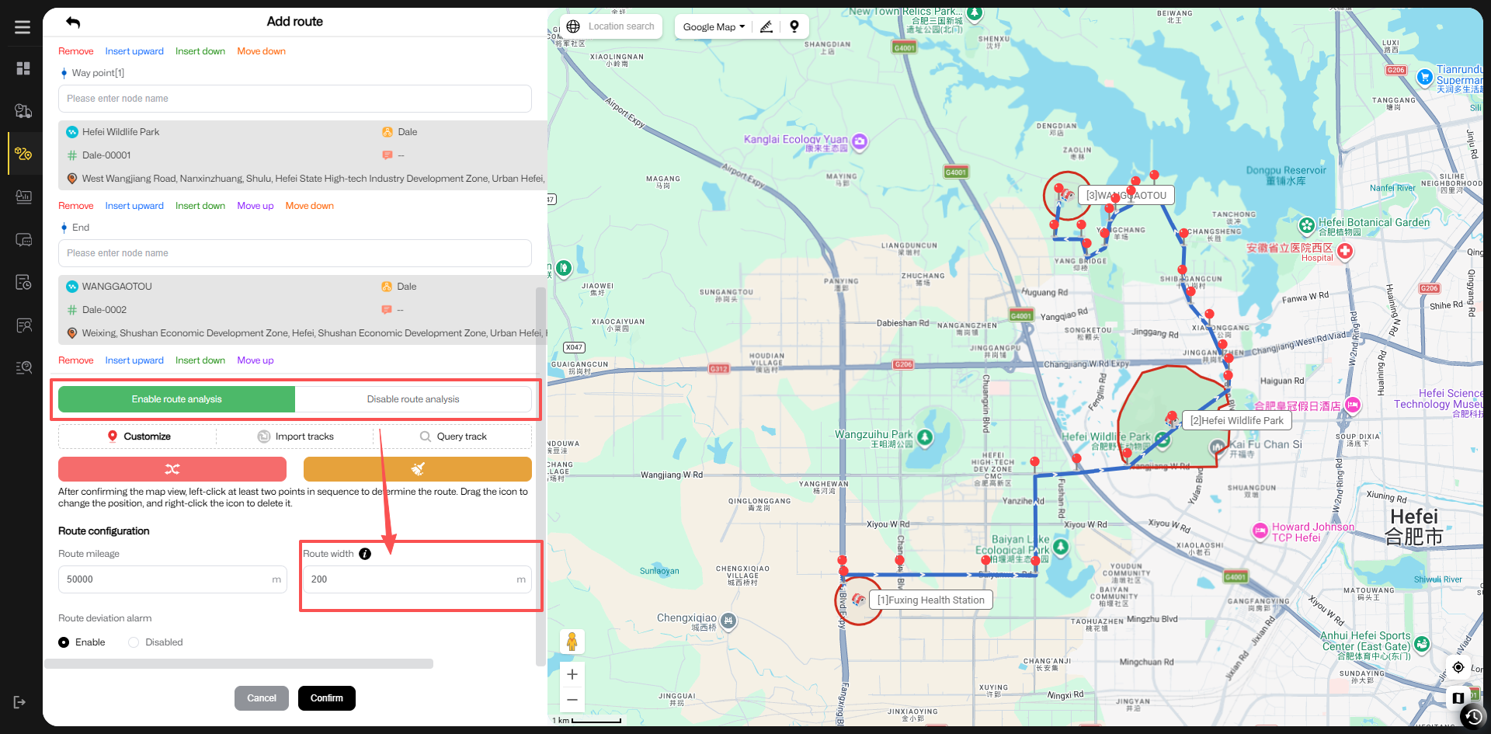Open the Google Map type dropdown
1491x734 pixels.
pyautogui.click(x=714, y=26)
